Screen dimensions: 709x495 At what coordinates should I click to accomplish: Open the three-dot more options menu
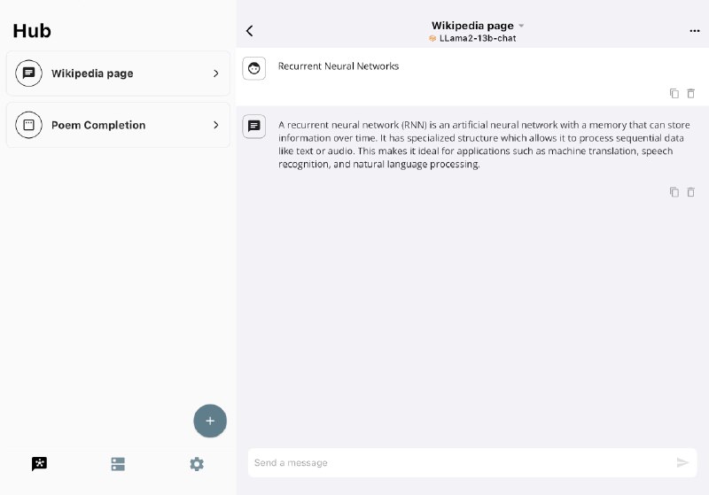(x=694, y=31)
